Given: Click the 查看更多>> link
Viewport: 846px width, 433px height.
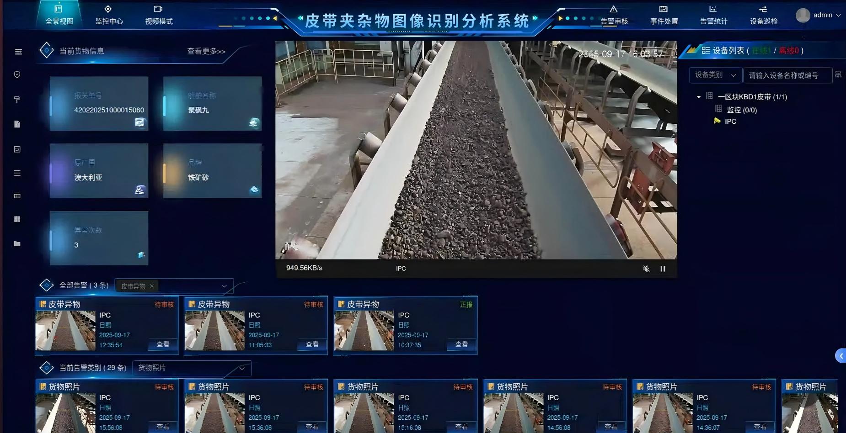Looking at the screenshot, I should [206, 51].
